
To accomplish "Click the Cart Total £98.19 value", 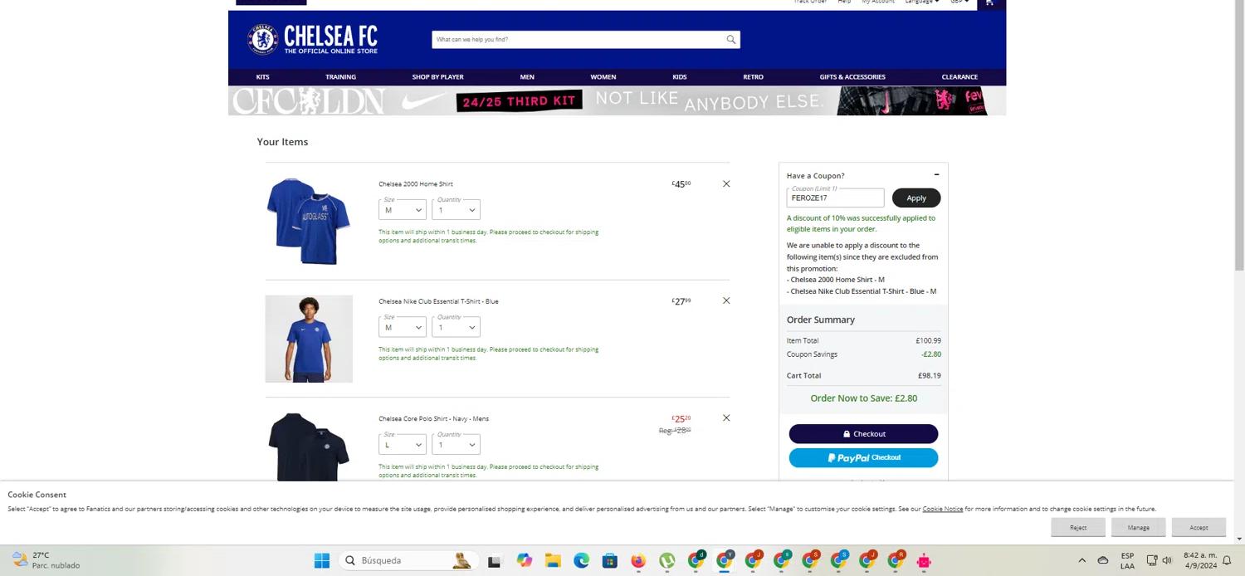I will [929, 375].
